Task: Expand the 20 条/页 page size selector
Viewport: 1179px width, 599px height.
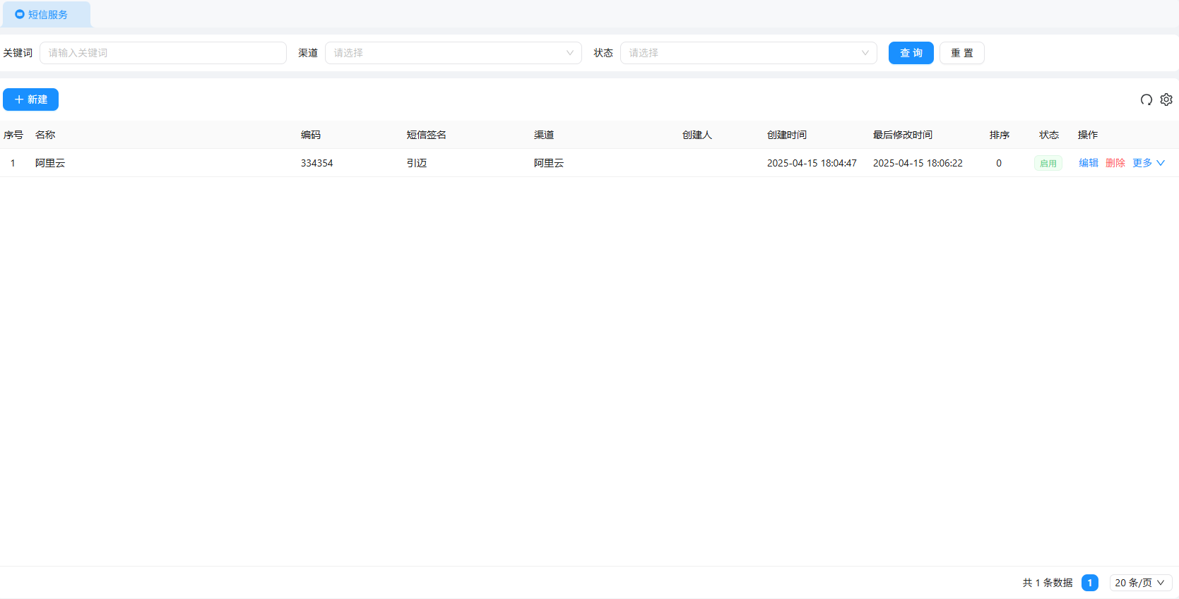Action: (1140, 583)
